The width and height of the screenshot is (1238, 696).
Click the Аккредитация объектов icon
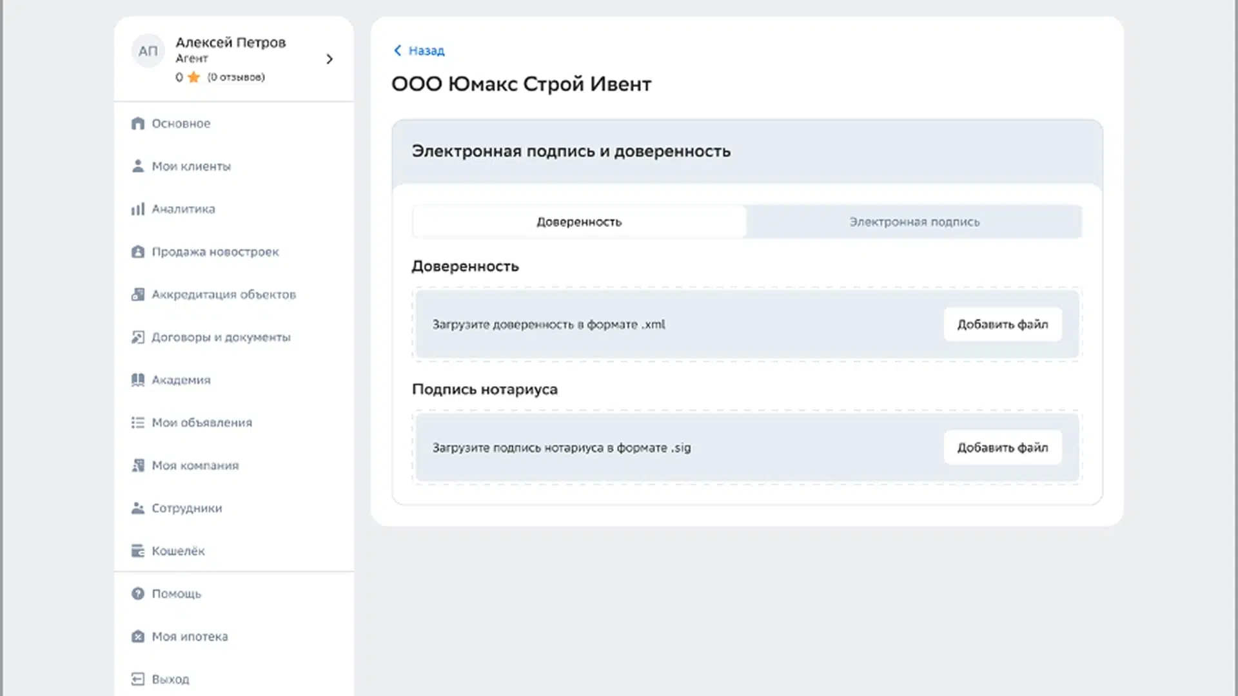tap(137, 295)
